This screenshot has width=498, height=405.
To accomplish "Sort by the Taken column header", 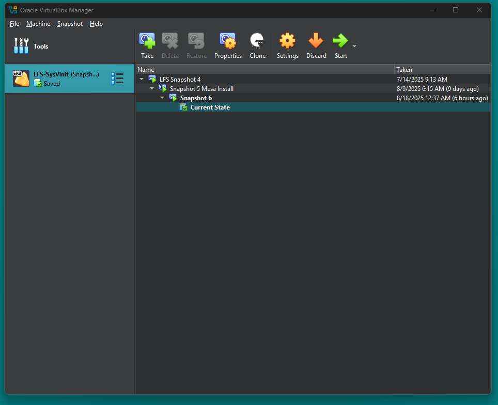I will pyautogui.click(x=441, y=70).
